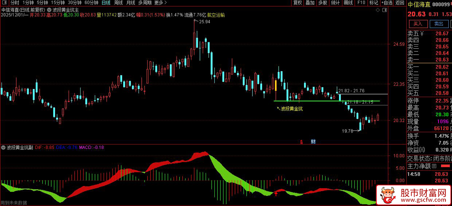The height and width of the screenshot is (206, 452).
Task: Click the 14:58 trade tick row
Action: (x=429, y=174)
